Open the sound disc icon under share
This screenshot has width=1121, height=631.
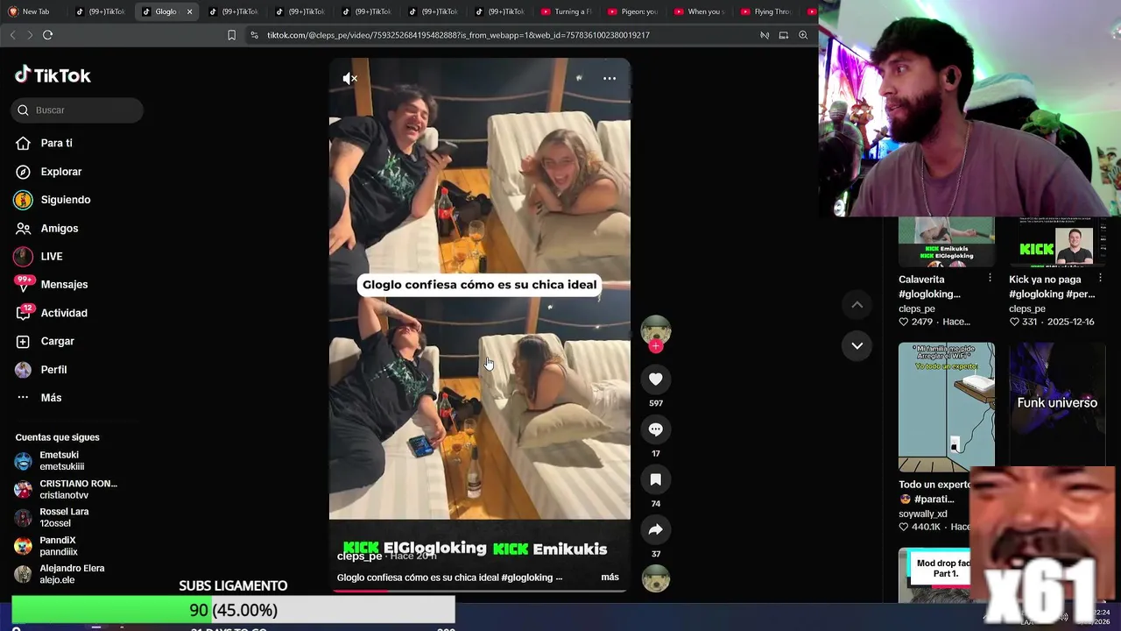coord(656,579)
